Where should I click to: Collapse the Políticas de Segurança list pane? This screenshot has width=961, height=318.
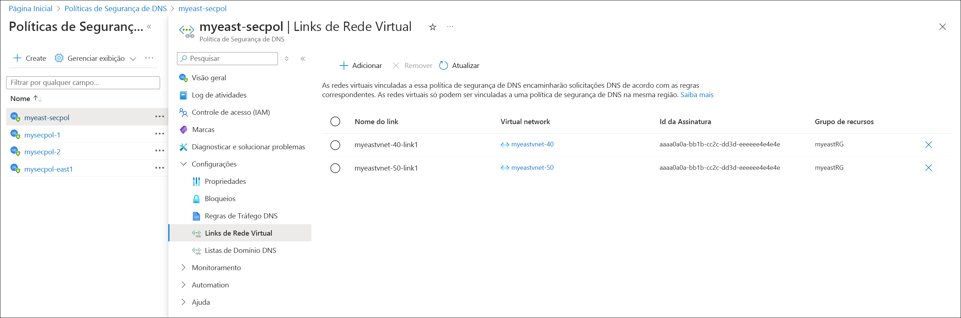pyautogui.click(x=149, y=26)
